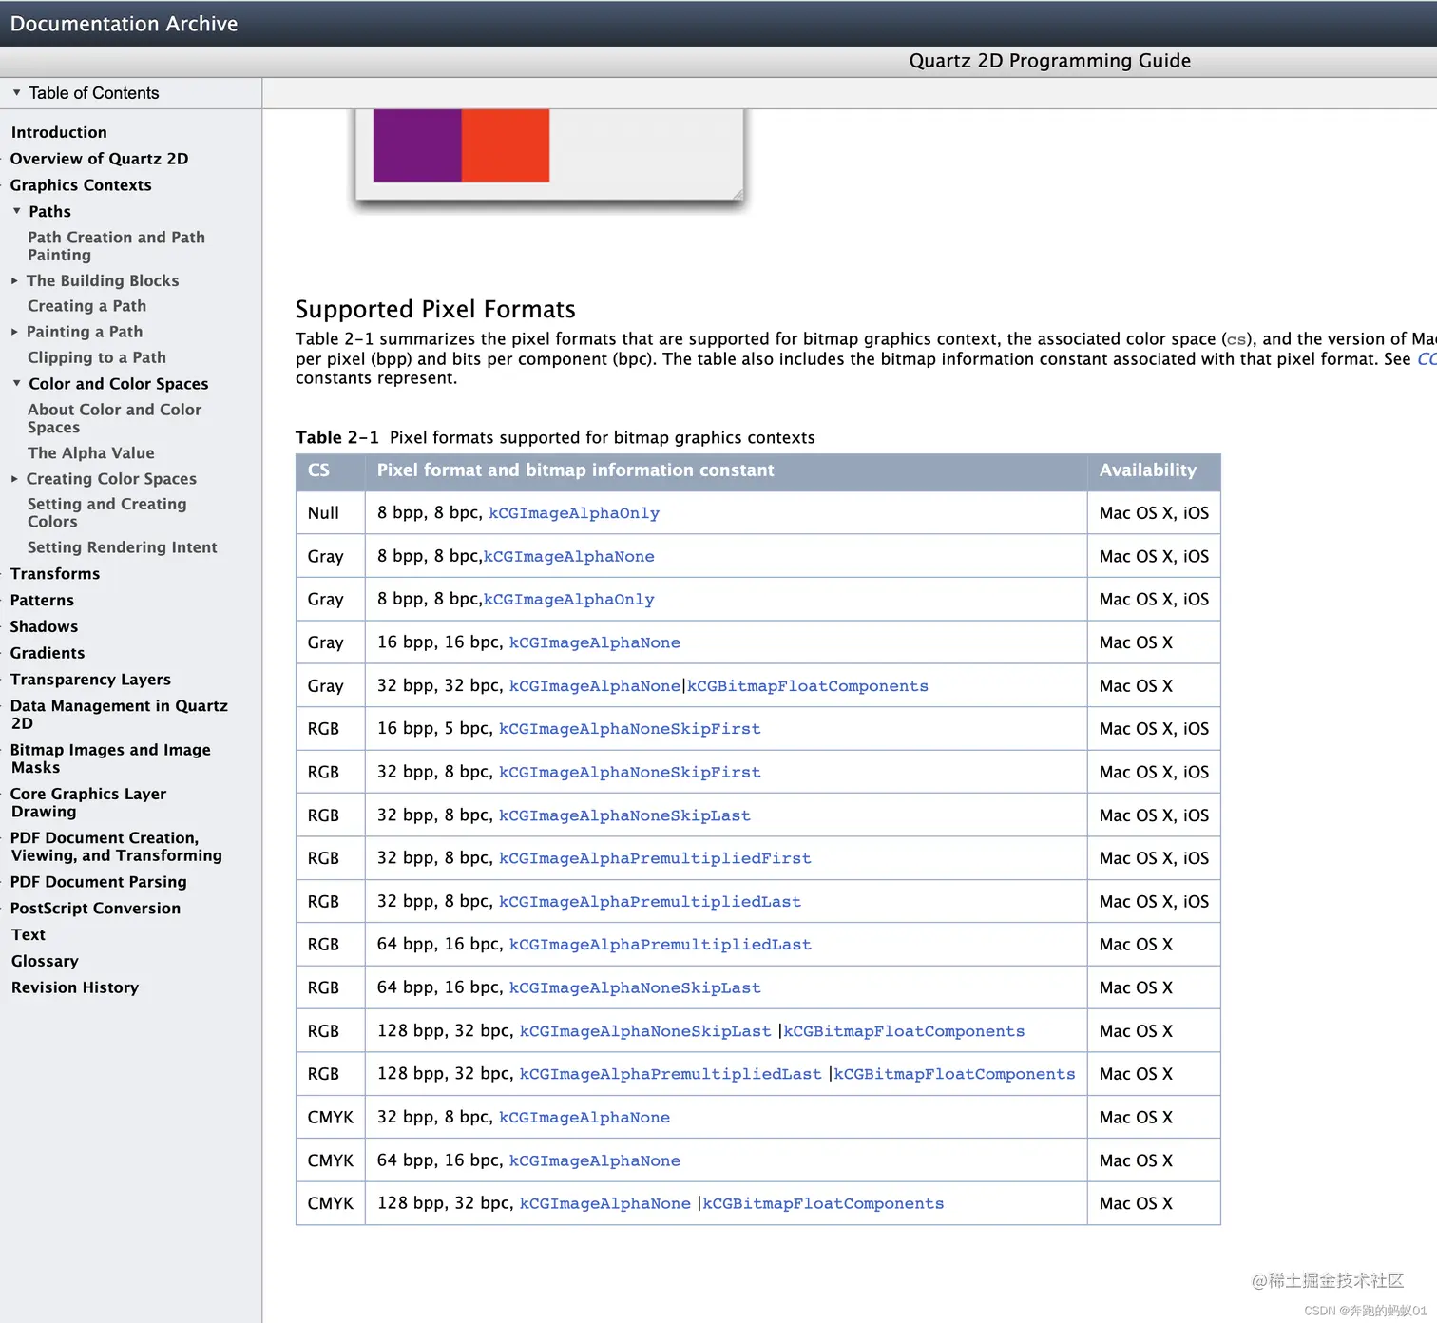Open Bitmap Images and Image Masks

tap(110, 758)
